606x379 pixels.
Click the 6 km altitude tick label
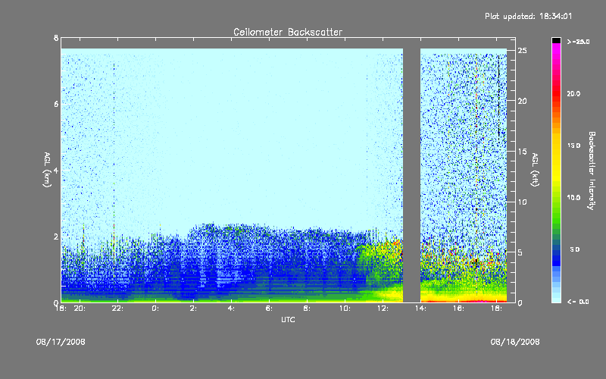[x=56, y=104]
